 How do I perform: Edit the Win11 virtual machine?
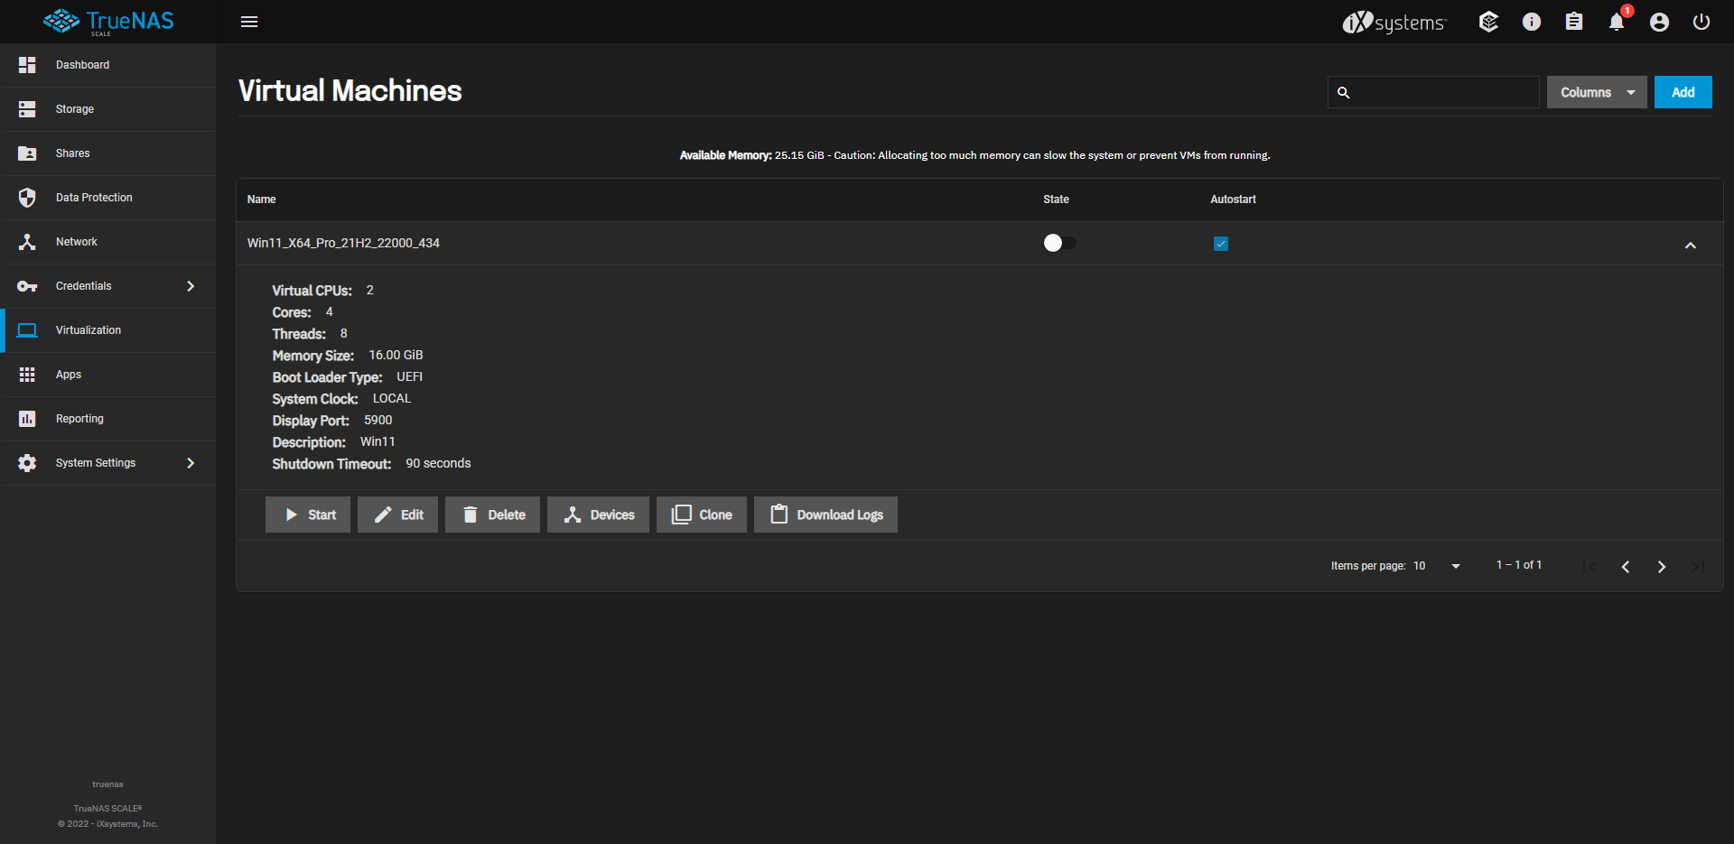397,515
